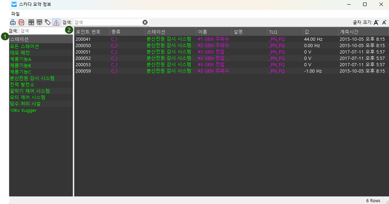Click the print icon in the toolbar

(x=12, y=22)
